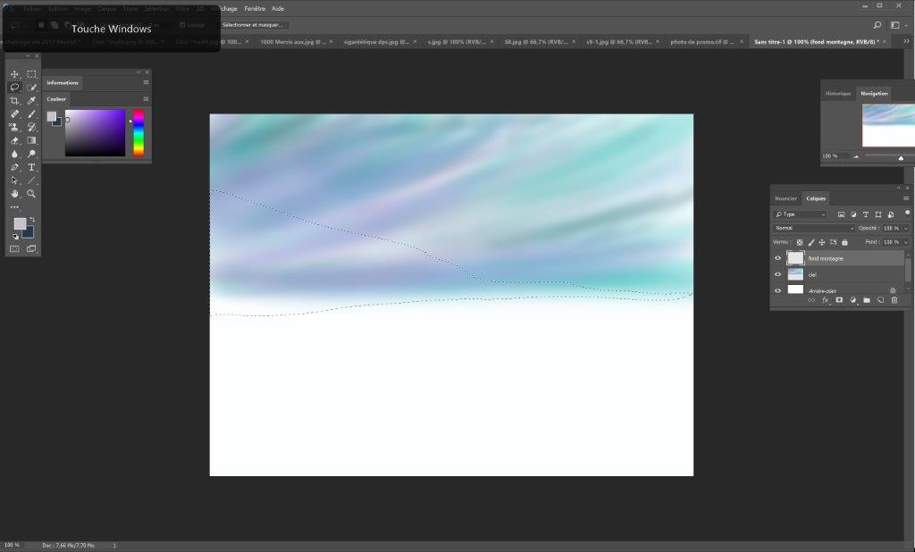This screenshot has width=915, height=552.
Task: Select the Zoom magnifier tool
Action: [x=31, y=194]
